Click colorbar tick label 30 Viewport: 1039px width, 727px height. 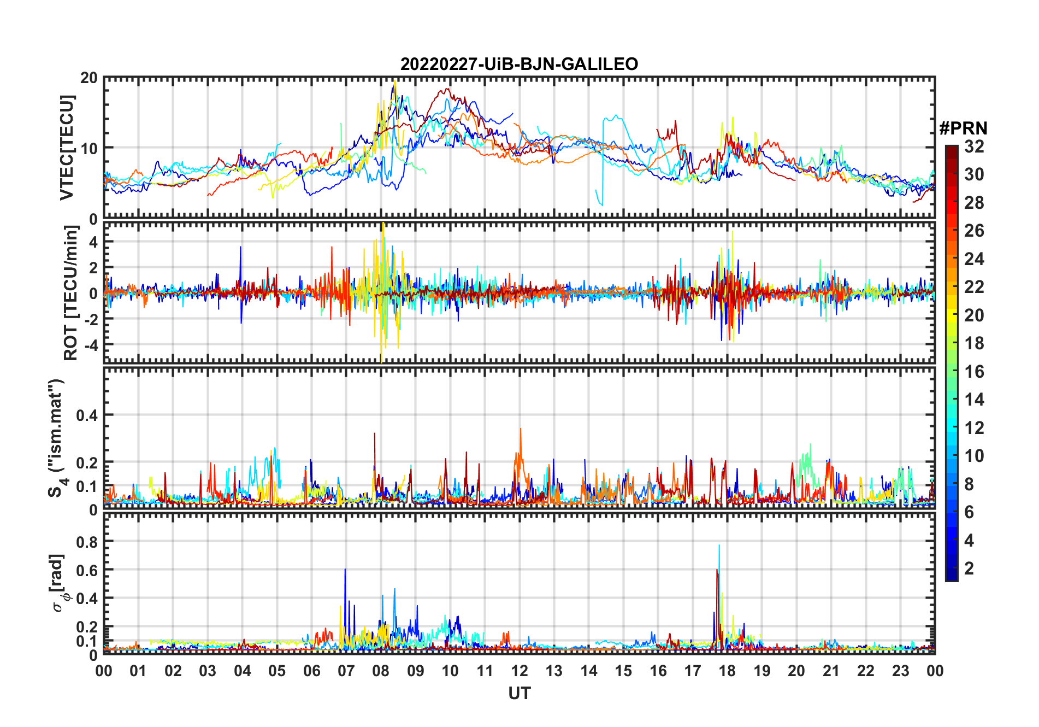[974, 174]
